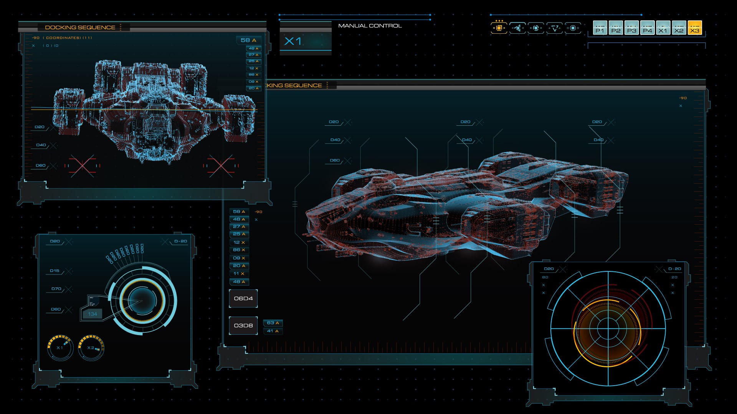This screenshot has height=414, width=737.
Task: Switch to the P4 preset tab
Action: pyautogui.click(x=648, y=28)
